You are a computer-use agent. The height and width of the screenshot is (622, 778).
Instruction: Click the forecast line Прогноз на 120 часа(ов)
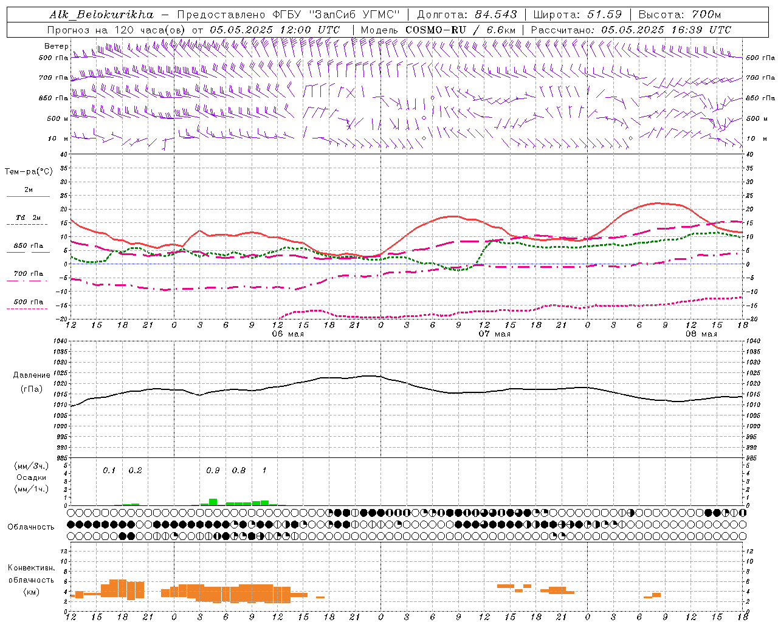117,30
